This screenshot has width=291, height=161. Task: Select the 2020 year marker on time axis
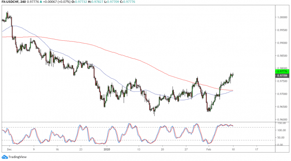(x=107, y=149)
